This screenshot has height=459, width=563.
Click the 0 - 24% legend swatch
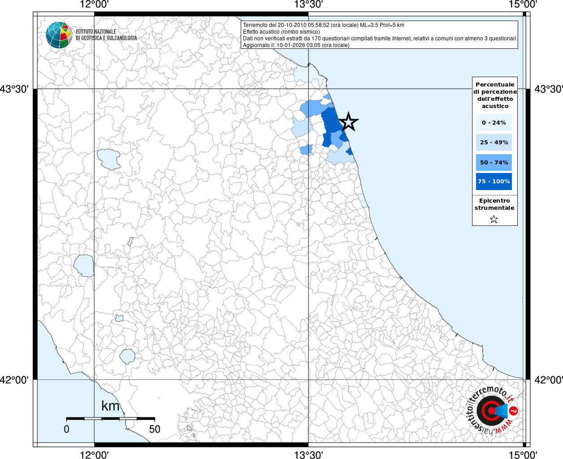point(494,122)
